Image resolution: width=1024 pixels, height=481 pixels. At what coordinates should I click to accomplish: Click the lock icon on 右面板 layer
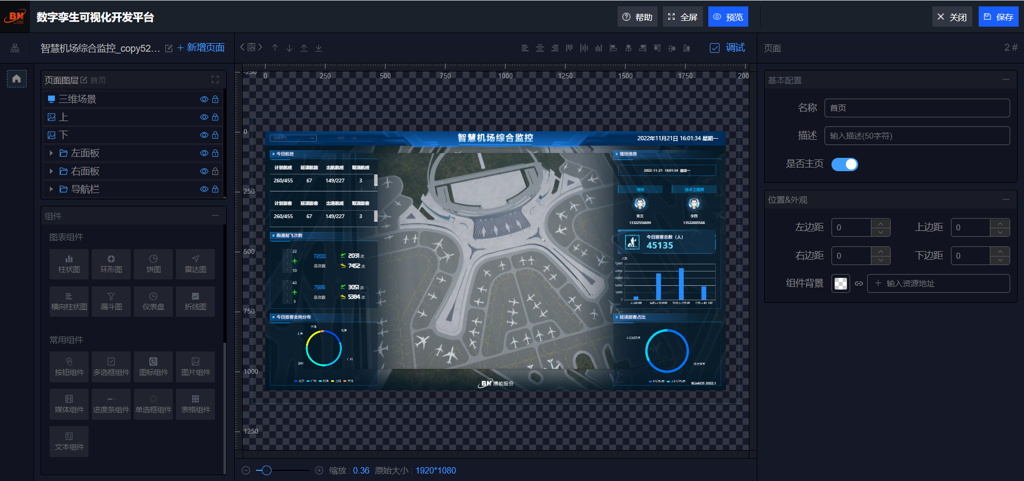coord(215,171)
